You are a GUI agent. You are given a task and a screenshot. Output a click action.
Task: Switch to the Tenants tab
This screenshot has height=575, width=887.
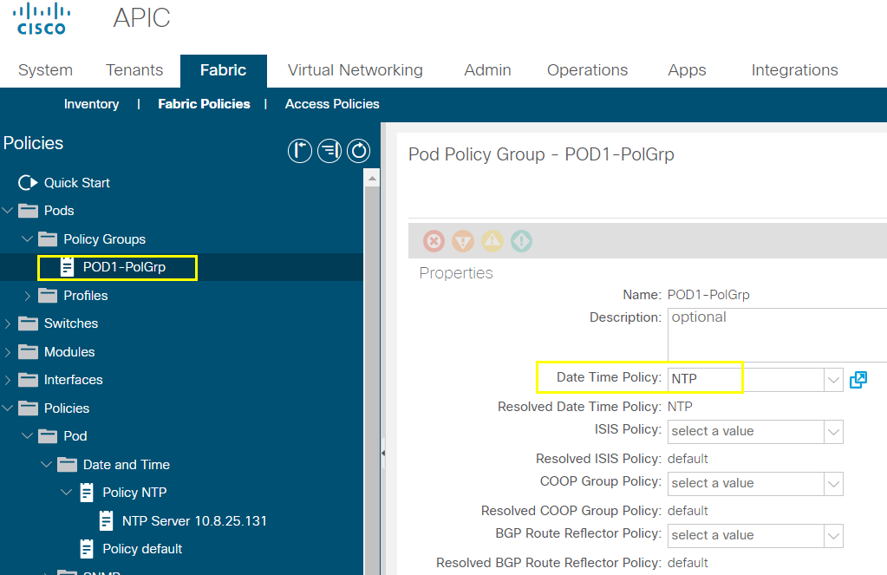coord(134,70)
